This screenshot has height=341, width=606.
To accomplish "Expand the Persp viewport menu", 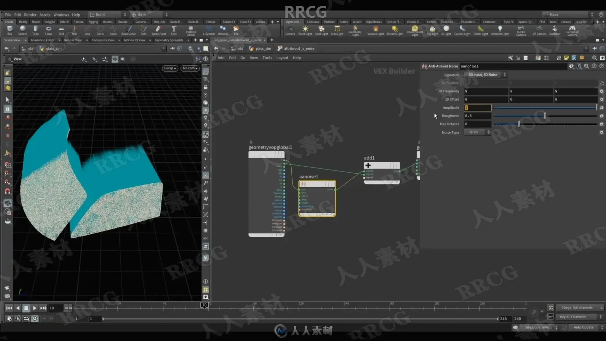I will pos(170,68).
